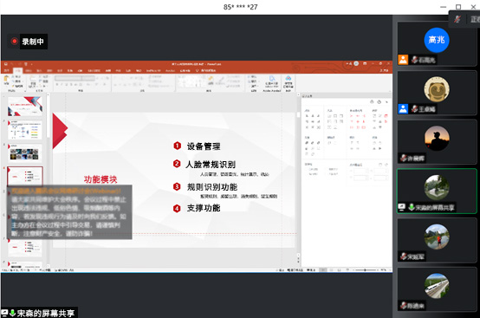The image size is (480, 318).
Task: Click the muted mic beside the bear avatar name
Action: click(x=414, y=109)
